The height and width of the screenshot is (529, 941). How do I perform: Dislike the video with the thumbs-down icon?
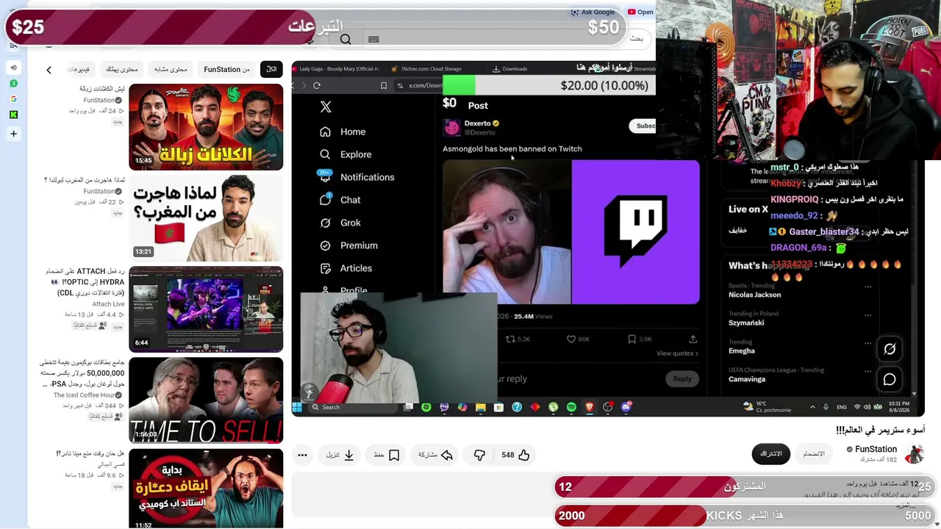pos(479,455)
